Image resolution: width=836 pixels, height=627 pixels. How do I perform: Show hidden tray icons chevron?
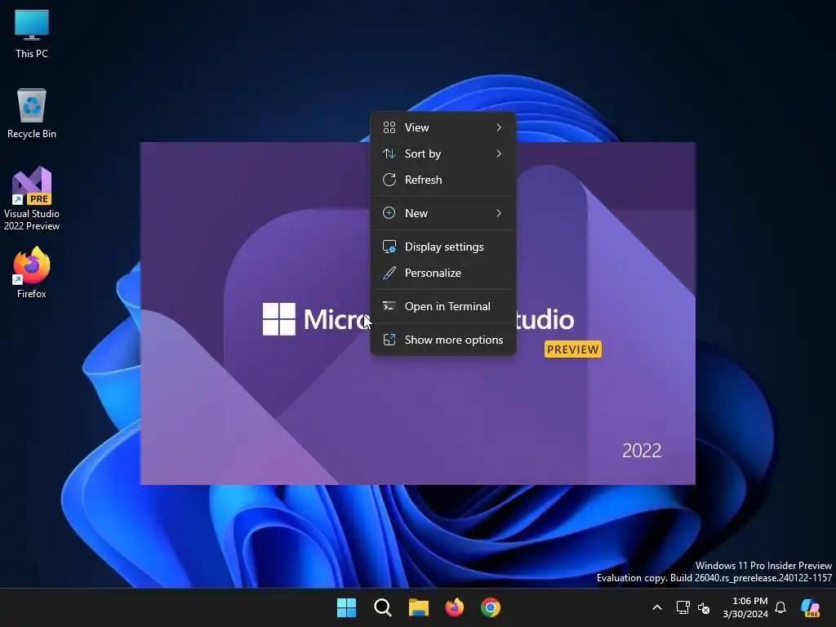(657, 607)
